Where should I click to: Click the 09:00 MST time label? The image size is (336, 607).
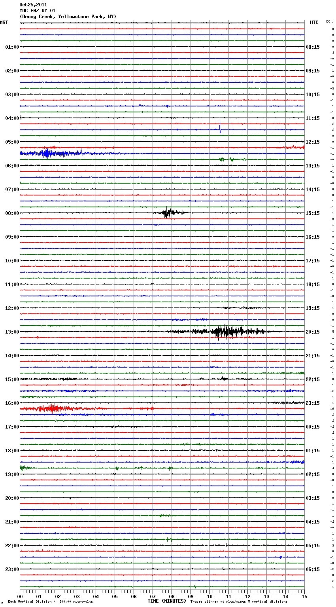point(12,237)
